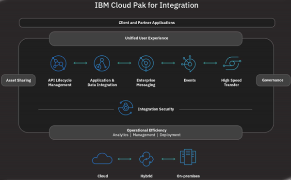This screenshot has height=180, width=291.
Task: Click the Analytics text
Action: 120,135
